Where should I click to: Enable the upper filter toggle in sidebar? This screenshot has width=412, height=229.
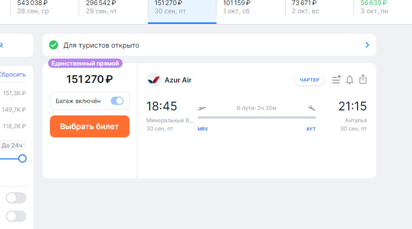[x=16, y=198]
